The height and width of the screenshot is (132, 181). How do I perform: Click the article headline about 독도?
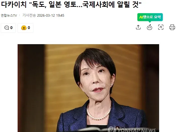pyautogui.click(x=71, y=5)
